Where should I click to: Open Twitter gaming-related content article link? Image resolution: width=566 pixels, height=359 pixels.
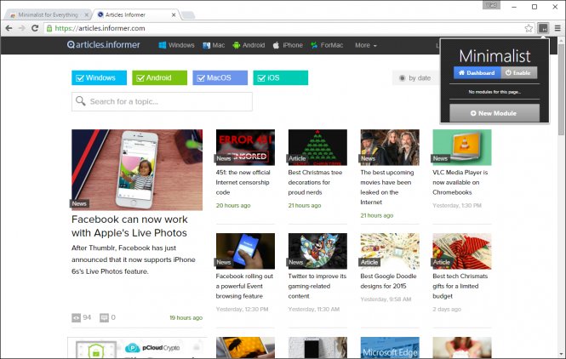point(317,286)
